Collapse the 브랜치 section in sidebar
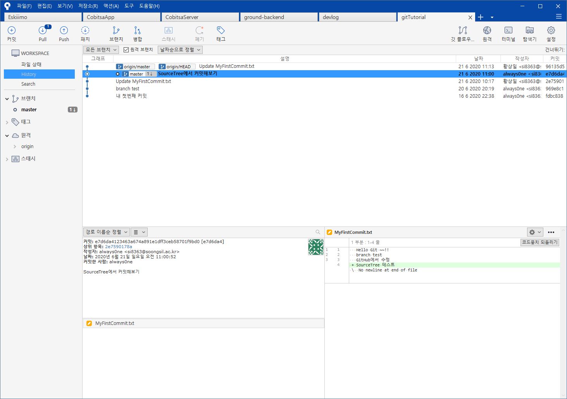 point(7,99)
